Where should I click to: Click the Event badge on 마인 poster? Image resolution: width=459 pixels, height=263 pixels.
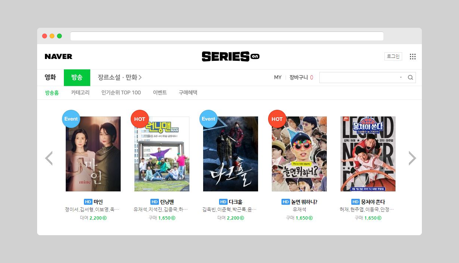tap(71, 119)
